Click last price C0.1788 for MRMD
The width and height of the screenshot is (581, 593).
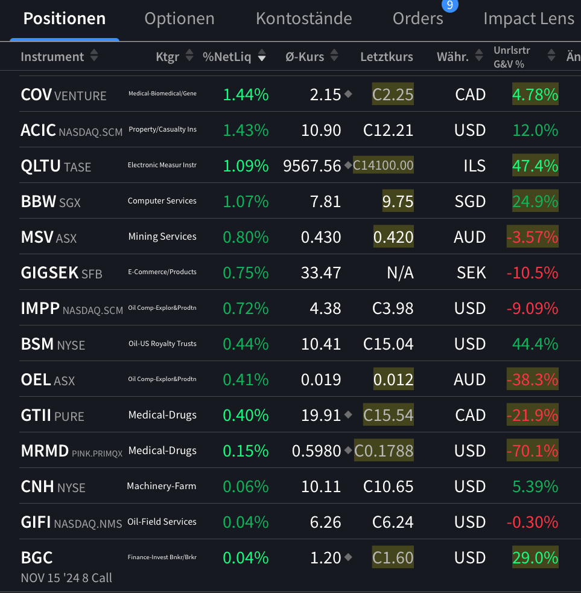coord(384,450)
